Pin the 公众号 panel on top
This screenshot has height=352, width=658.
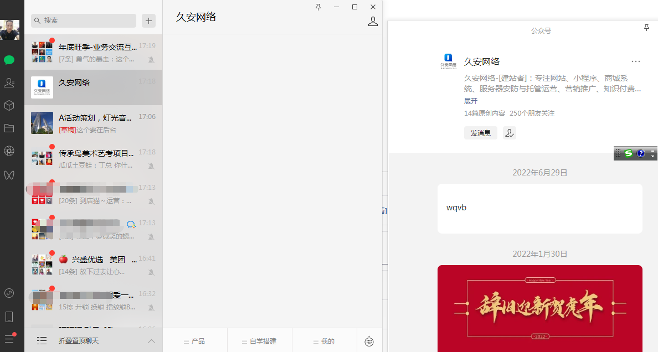[x=646, y=28]
